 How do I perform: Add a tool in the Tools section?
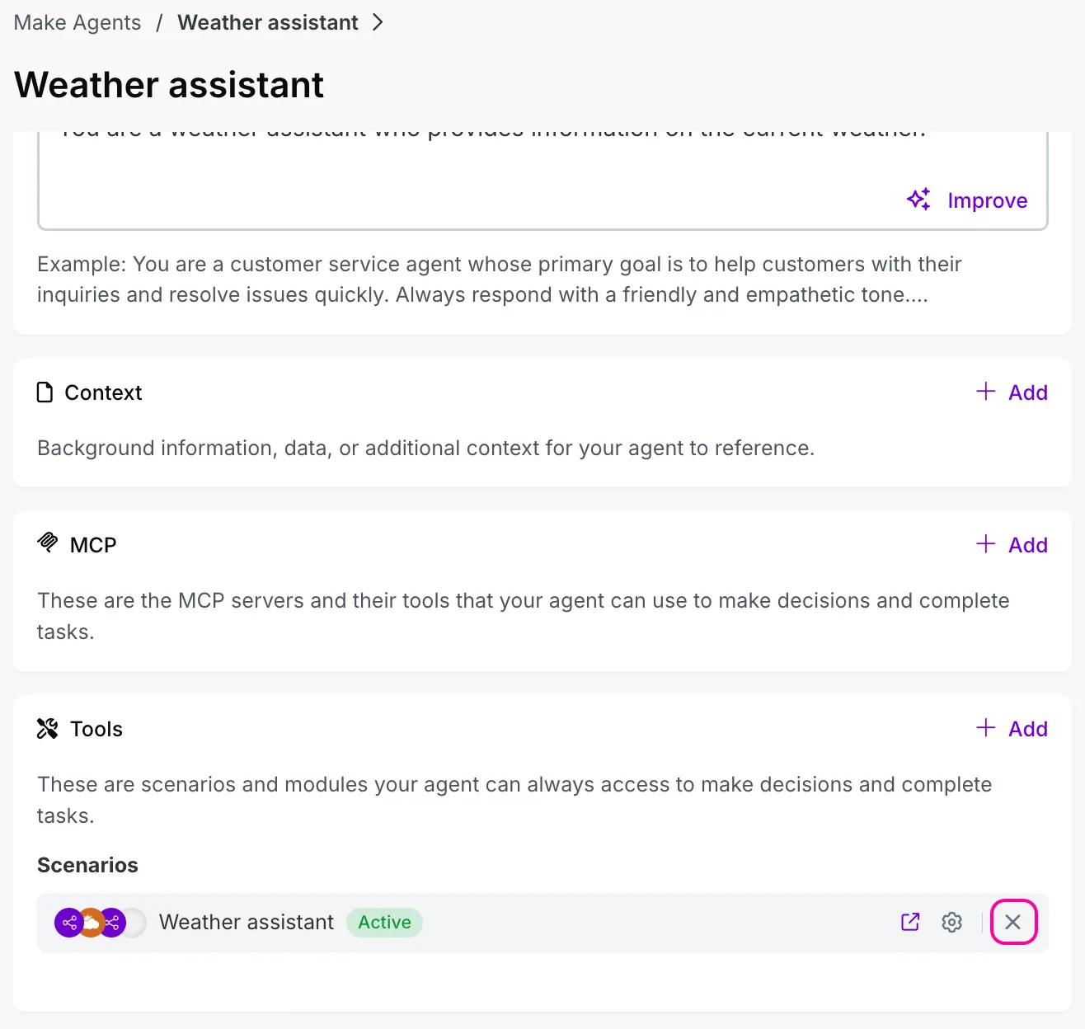(x=1012, y=729)
